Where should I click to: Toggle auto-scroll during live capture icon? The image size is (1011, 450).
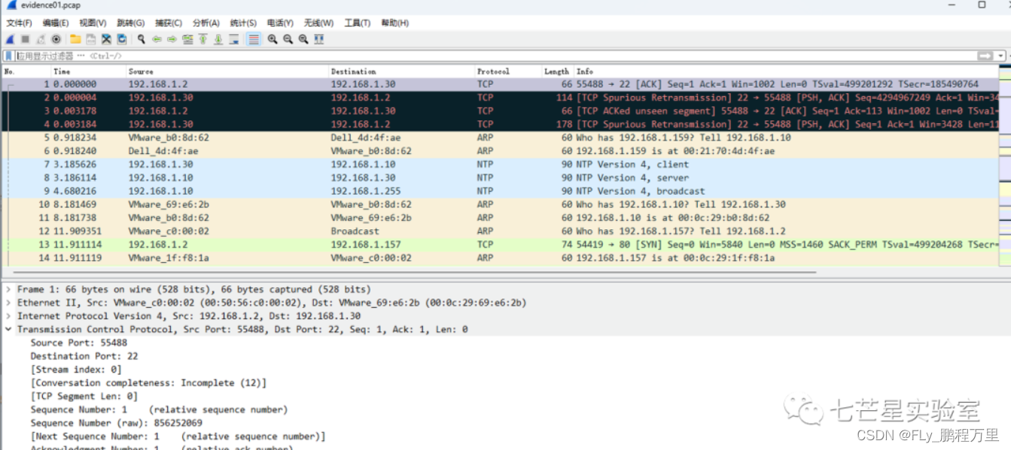(234, 39)
